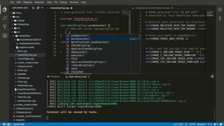The height and width of the screenshot is (126, 224).
Task: Switch to the CheckDripTray.cpp editor tab
Action: pos(59,8)
